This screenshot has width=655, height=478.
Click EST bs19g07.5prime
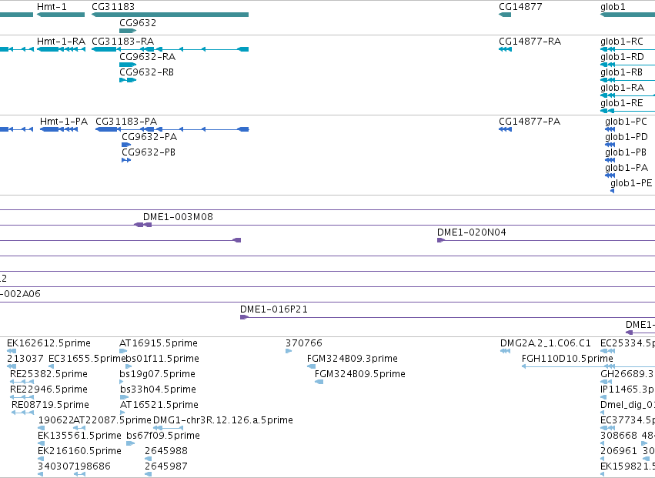tap(158, 374)
